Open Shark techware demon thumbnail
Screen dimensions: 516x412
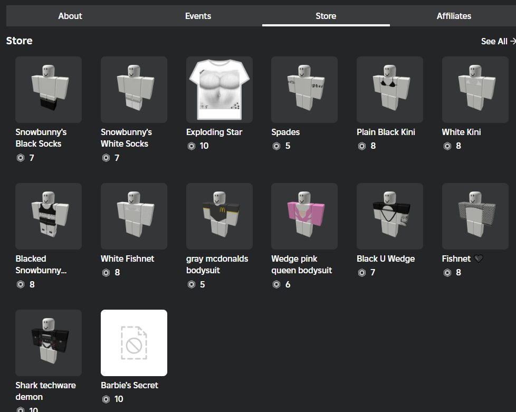pyautogui.click(x=49, y=343)
